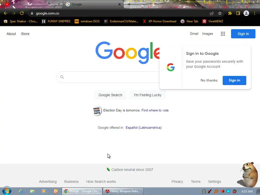
Task: Click the Store link
Action: point(25,34)
